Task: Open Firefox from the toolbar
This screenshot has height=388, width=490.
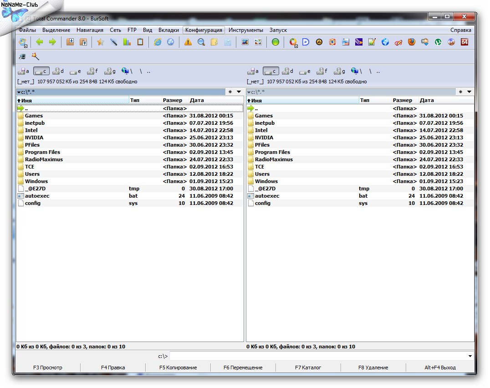Action: click(412, 42)
